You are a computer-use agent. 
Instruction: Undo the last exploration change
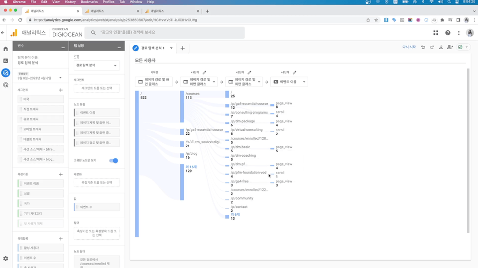coord(423,47)
